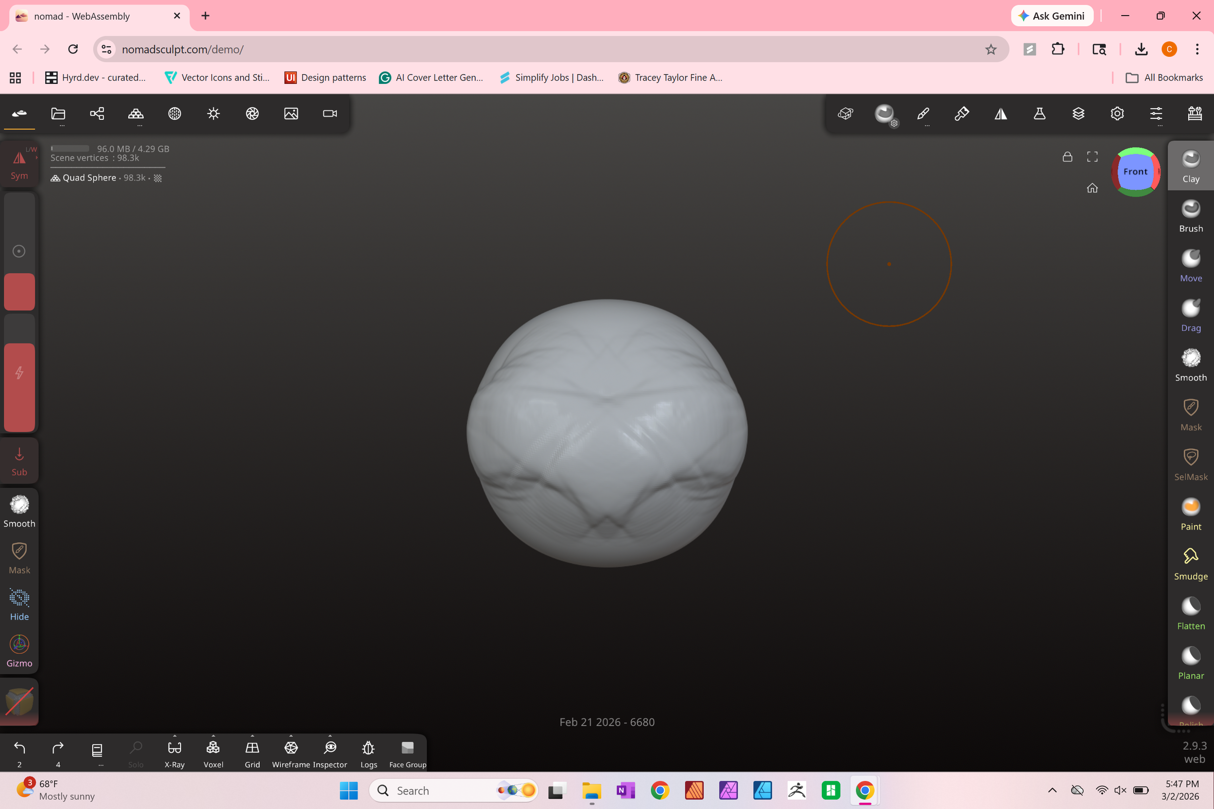The height and width of the screenshot is (809, 1214).
Task: Select the Paint tool
Action: click(1190, 514)
